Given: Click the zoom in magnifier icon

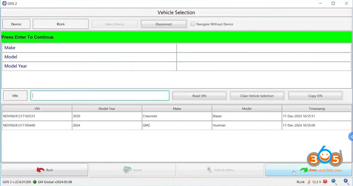Looking at the screenshot, I should [346, 182].
